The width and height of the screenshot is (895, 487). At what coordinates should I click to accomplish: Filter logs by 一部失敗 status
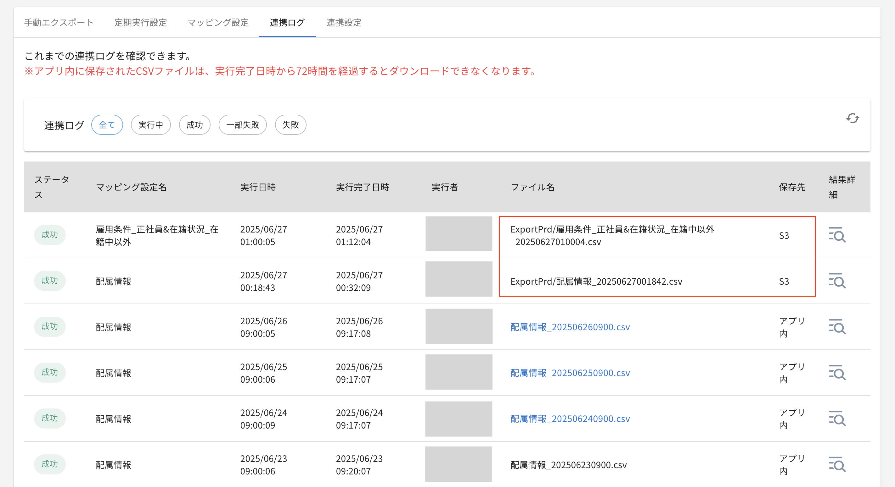pyautogui.click(x=243, y=125)
